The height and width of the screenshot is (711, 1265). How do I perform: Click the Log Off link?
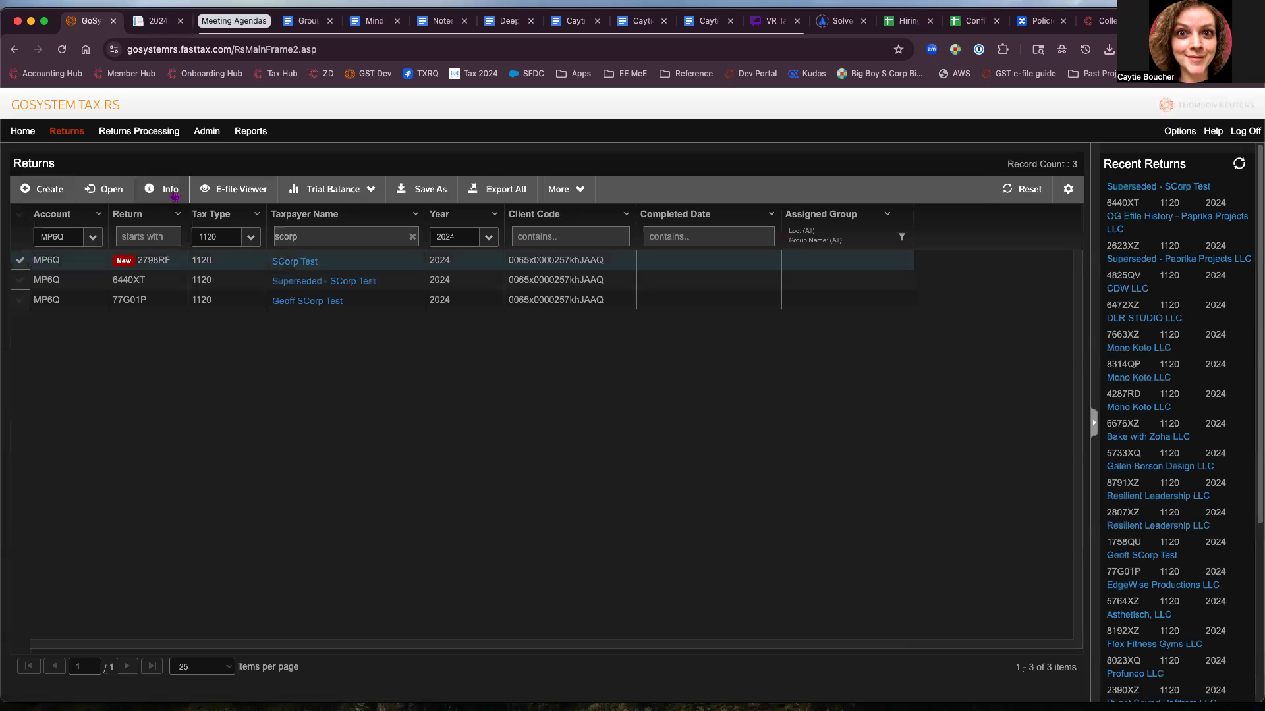tap(1245, 132)
